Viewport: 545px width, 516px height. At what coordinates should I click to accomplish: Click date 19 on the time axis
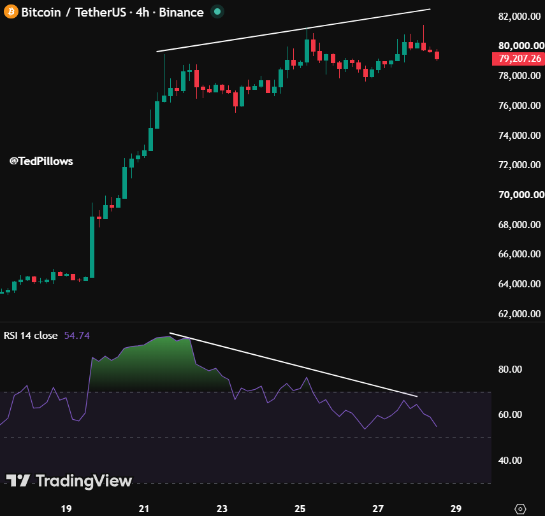click(66, 509)
